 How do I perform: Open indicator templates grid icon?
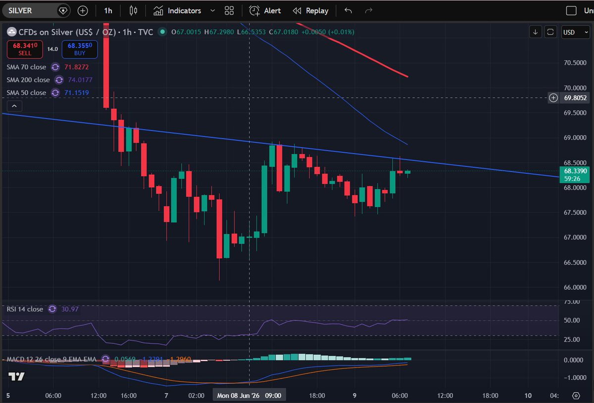click(x=229, y=10)
